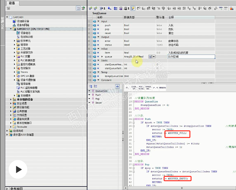Click the 数据类型 column header

139,17
